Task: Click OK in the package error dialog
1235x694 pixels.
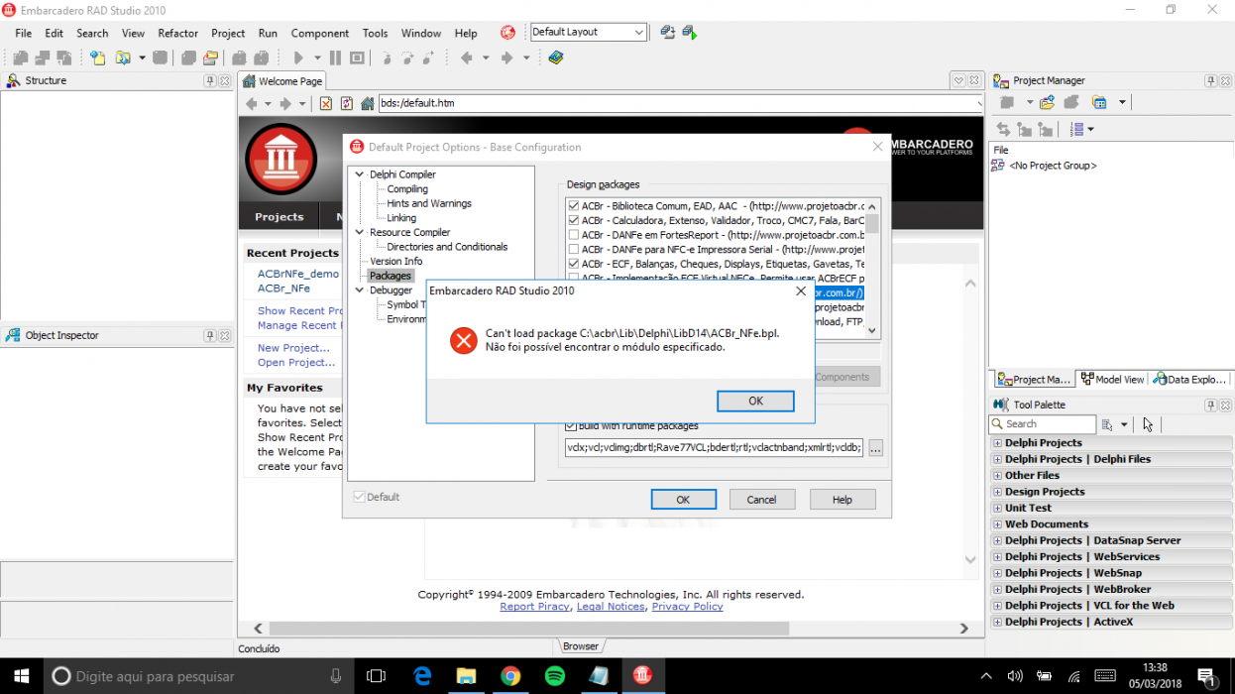Action: pos(755,401)
